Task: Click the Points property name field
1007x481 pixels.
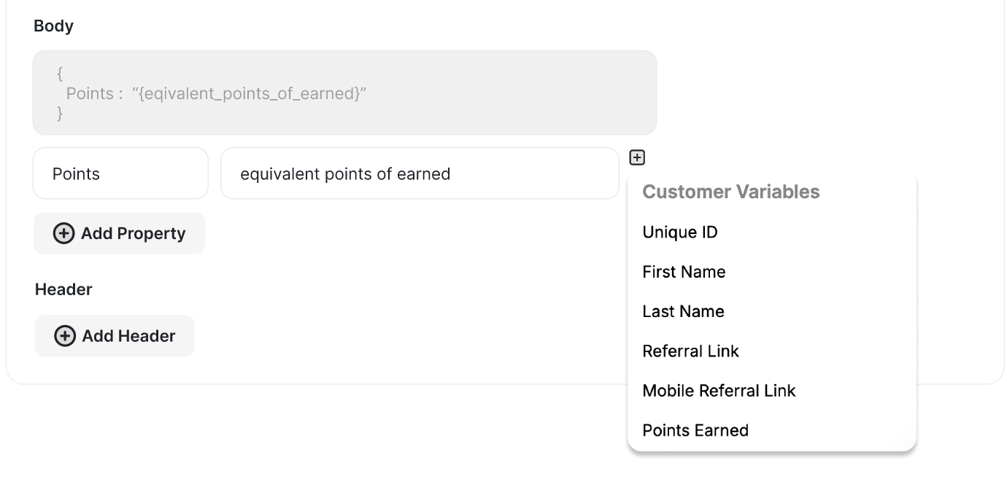Action: click(x=120, y=173)
